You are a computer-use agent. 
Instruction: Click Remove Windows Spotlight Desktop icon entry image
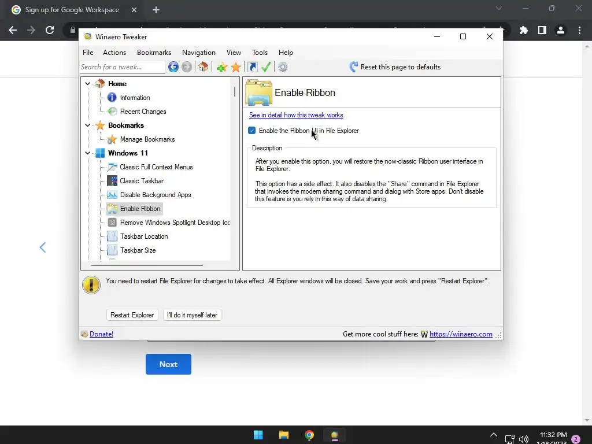[112, 223]
